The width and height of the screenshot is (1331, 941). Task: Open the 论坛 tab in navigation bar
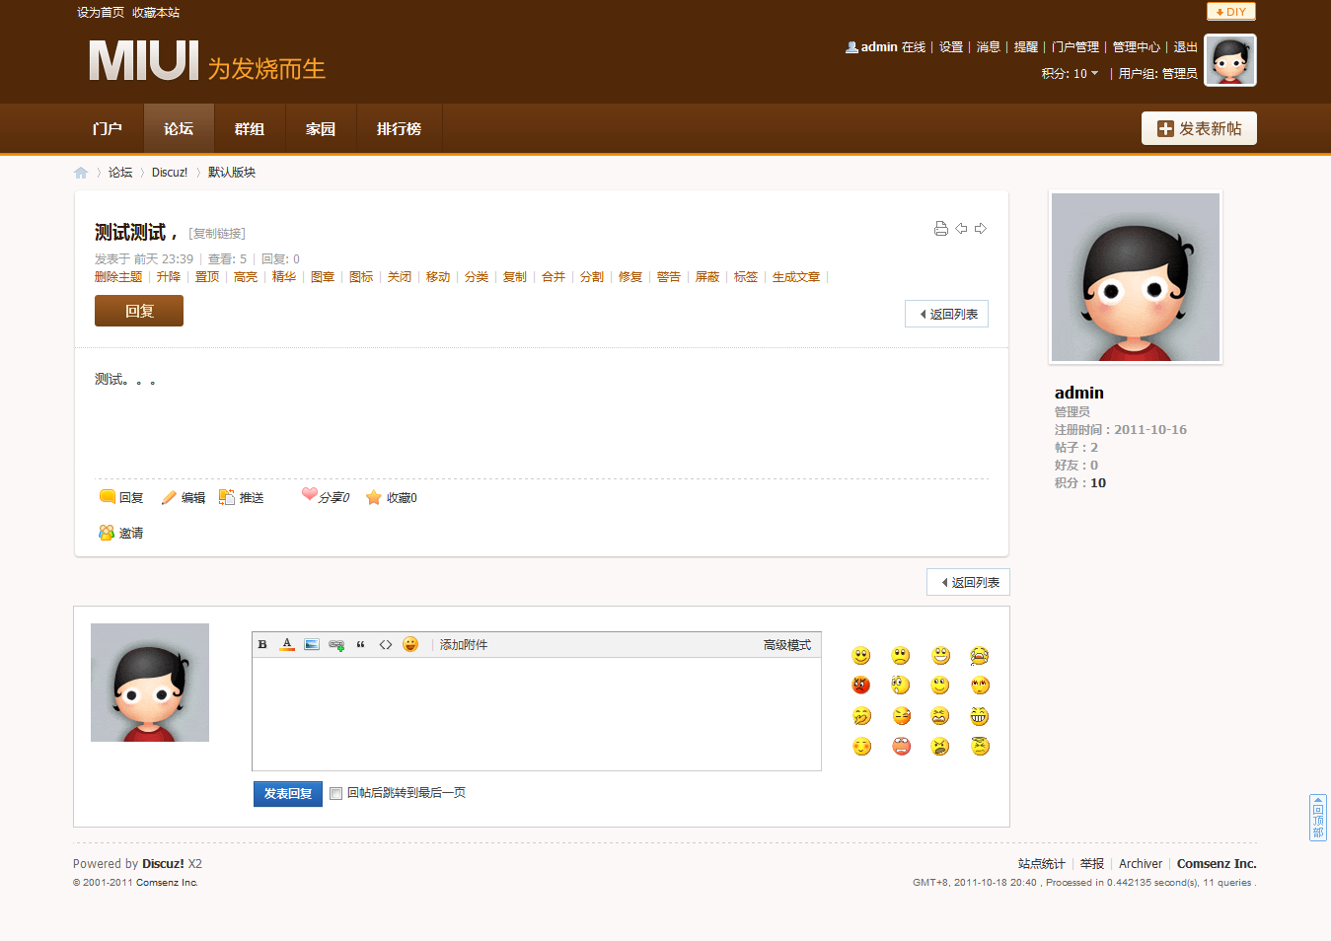click(x=179, y=129)
